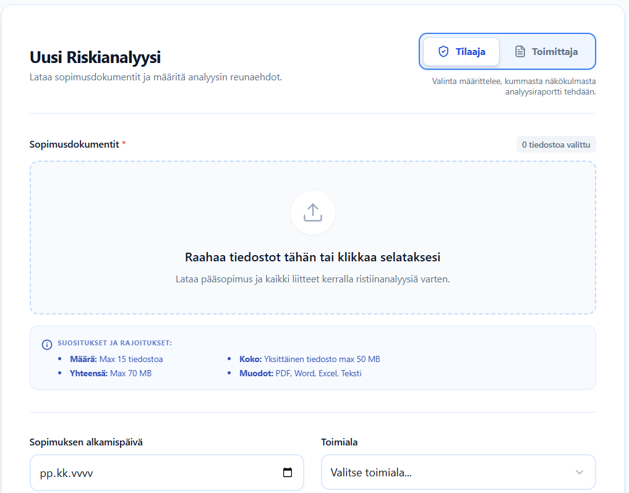Click the Uusi Riskianalyysi heading

(95, 57)
